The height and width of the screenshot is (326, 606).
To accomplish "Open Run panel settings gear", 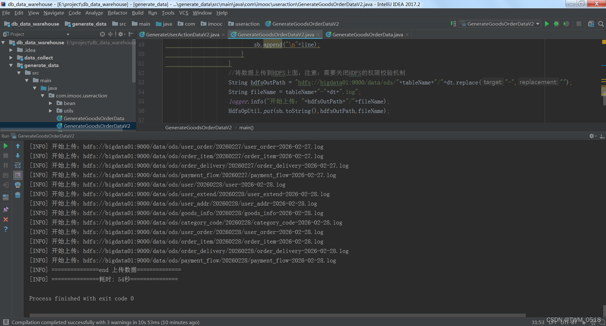I will 592,136.
